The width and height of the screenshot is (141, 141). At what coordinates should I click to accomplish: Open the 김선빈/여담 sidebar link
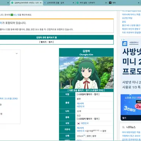click(127, 18)
